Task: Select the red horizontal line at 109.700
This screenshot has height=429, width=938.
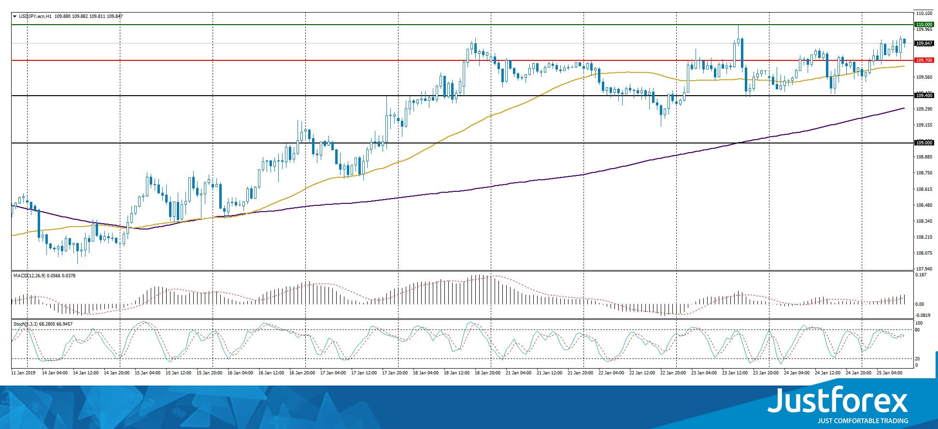Action: 462,60
